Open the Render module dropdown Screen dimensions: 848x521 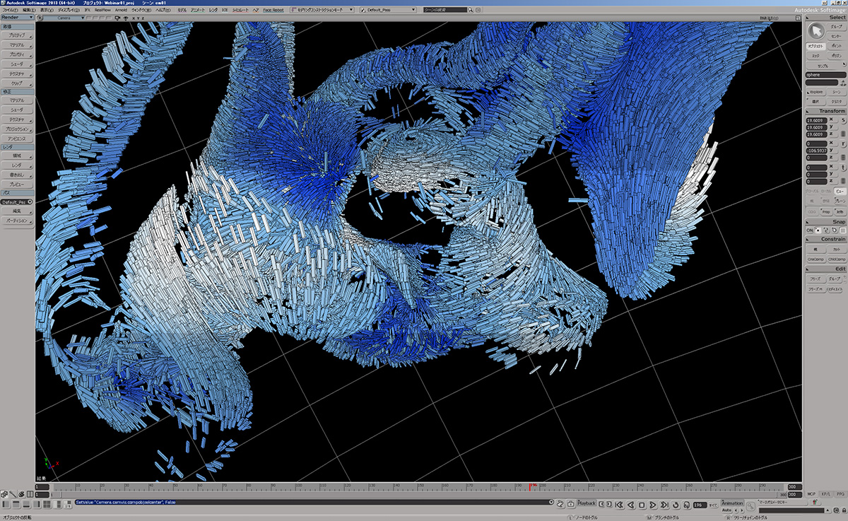(17, 18)
